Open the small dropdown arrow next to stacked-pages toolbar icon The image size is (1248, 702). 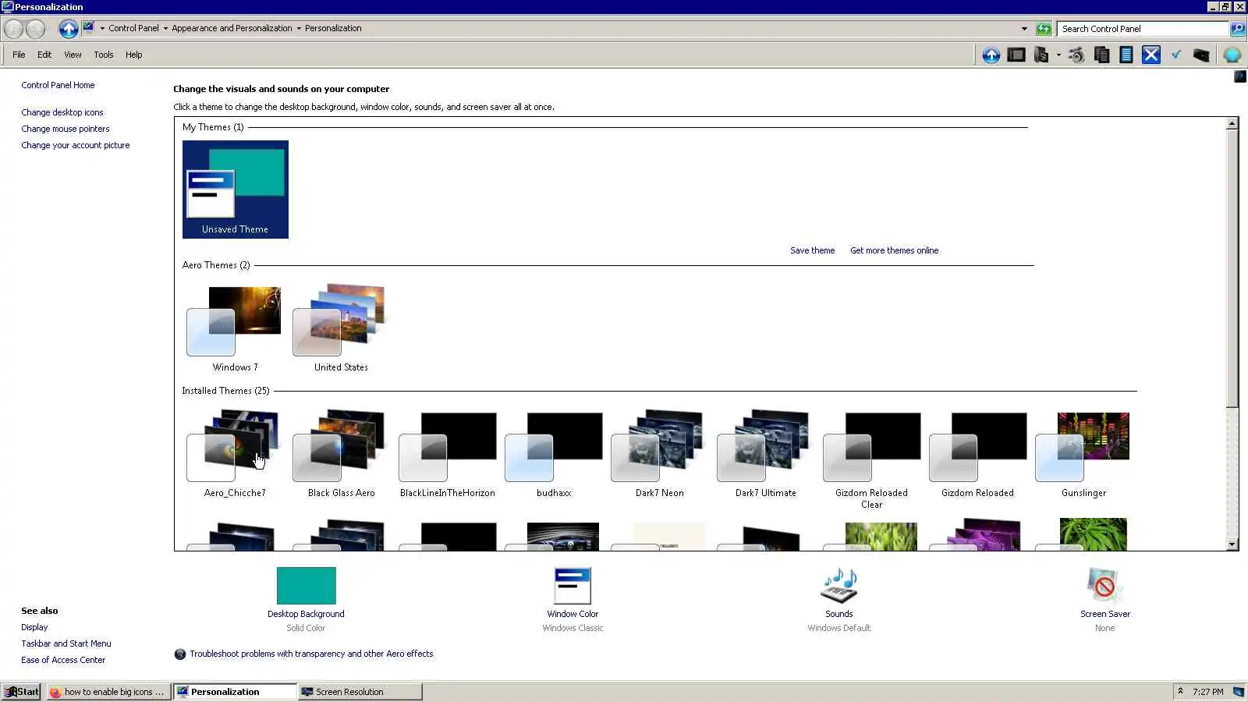pos(1058,55)
